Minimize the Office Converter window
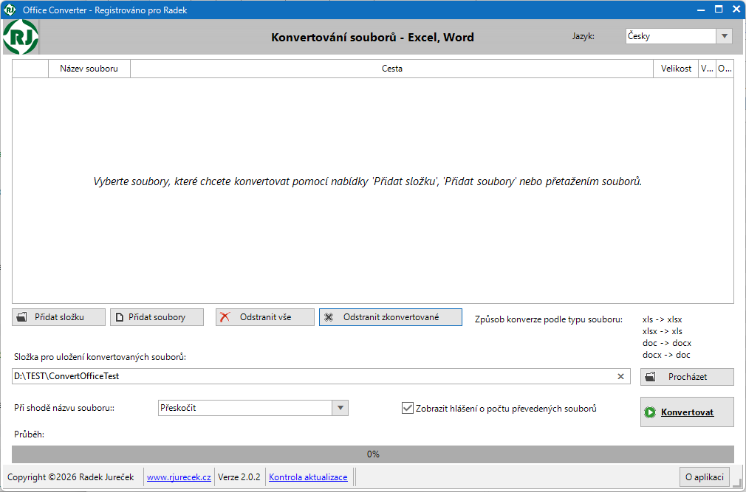 (x=701, y=9)
